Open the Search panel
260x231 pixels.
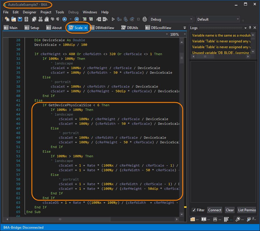(238, 219)
